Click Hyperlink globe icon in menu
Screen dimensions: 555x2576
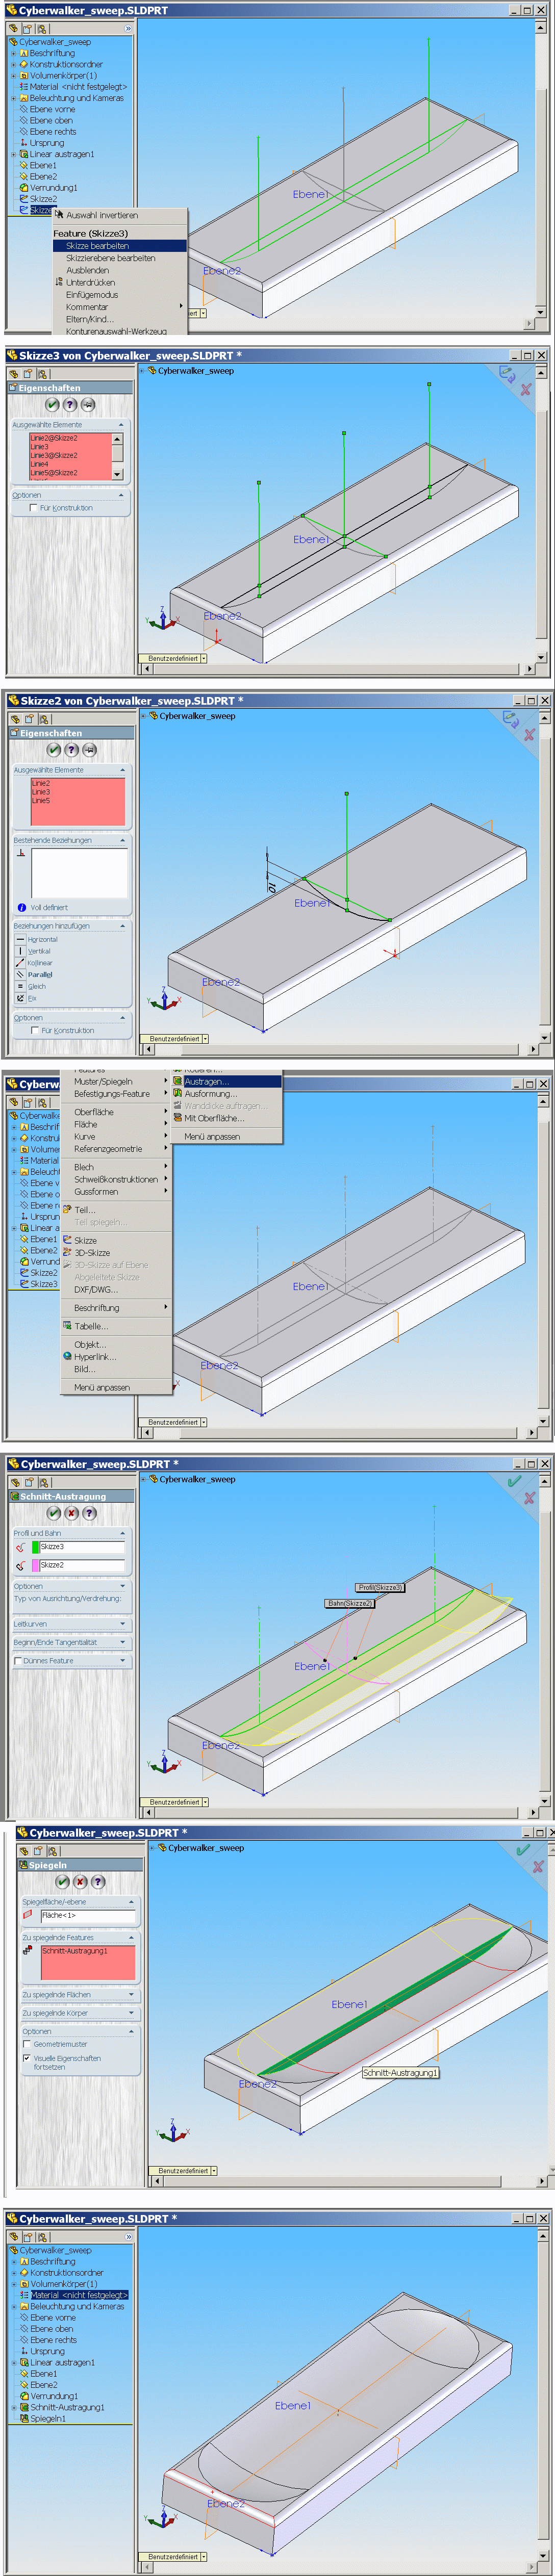(x=68, y=1357)
